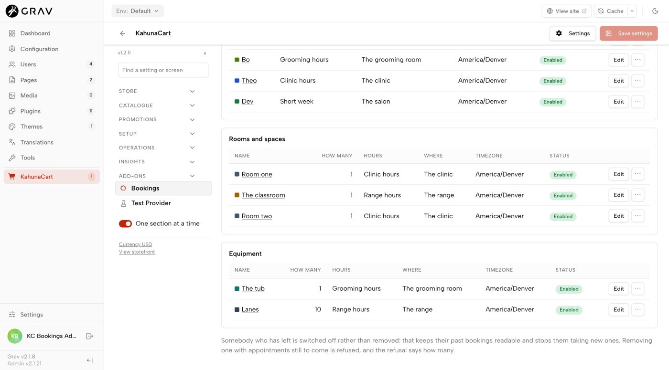The height and width of the screenshot is (370, 669).
Task: Open more options for Theo row
Action: (x=638, y=81)
